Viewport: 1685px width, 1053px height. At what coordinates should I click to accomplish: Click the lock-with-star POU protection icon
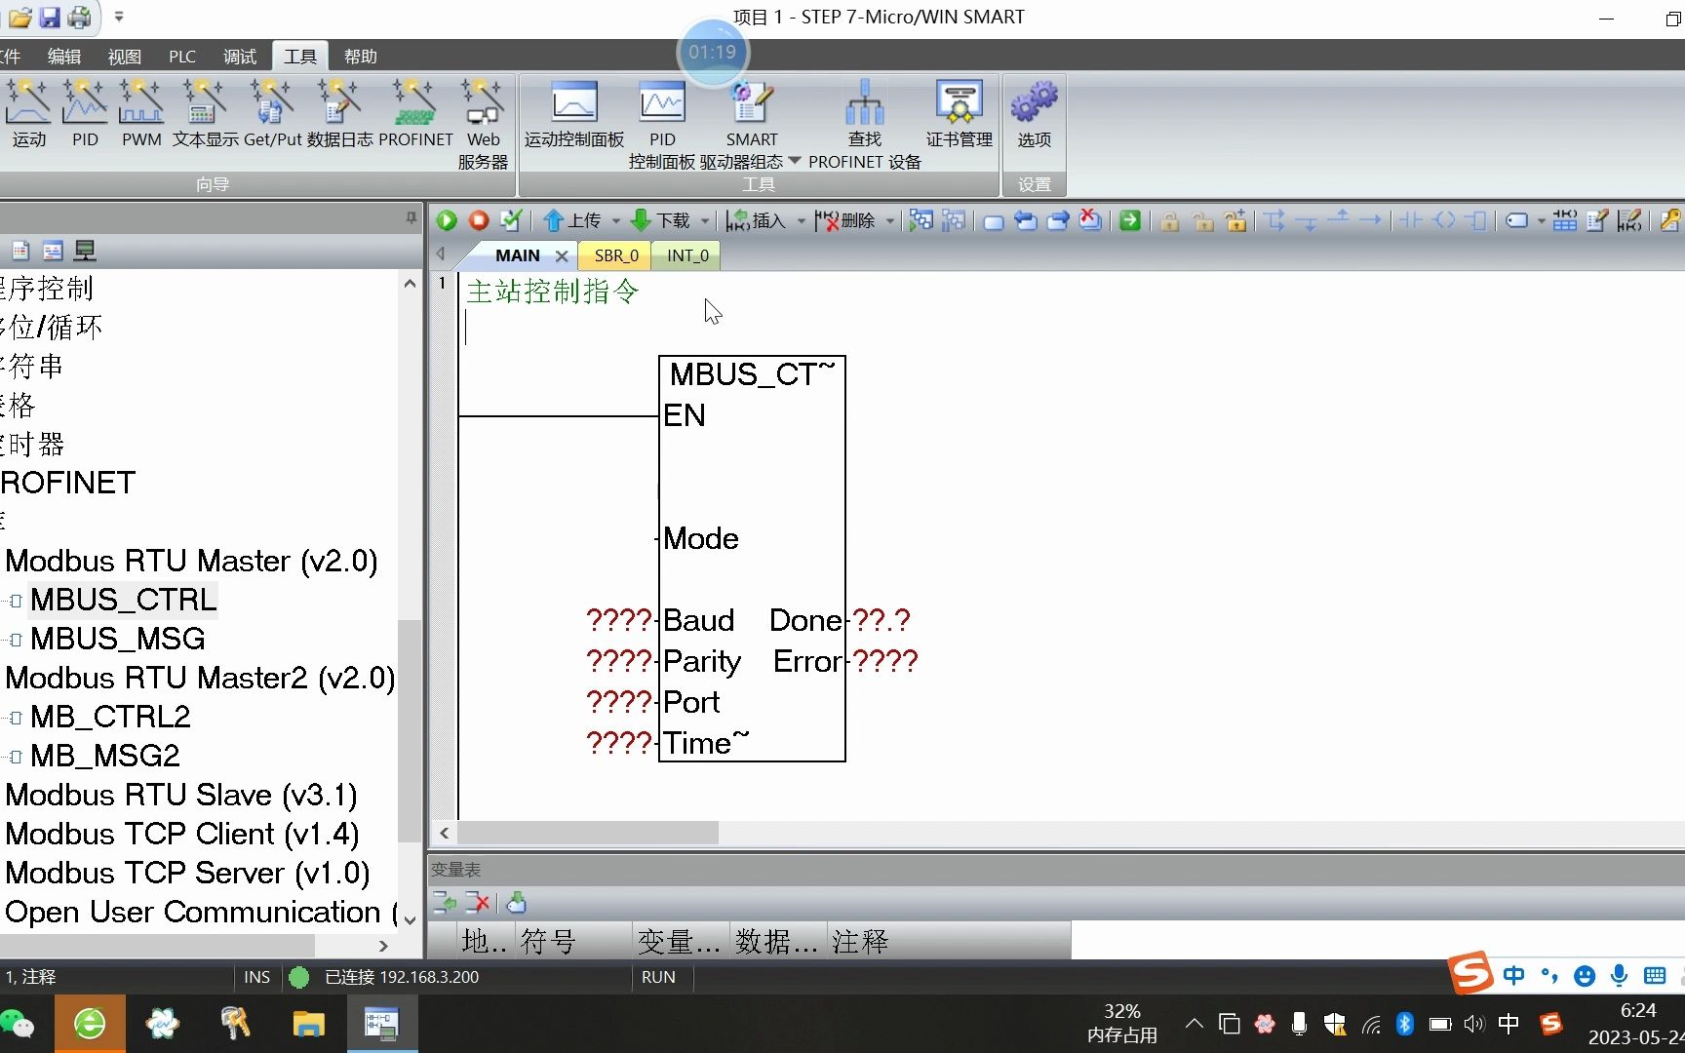(1236, 220)
